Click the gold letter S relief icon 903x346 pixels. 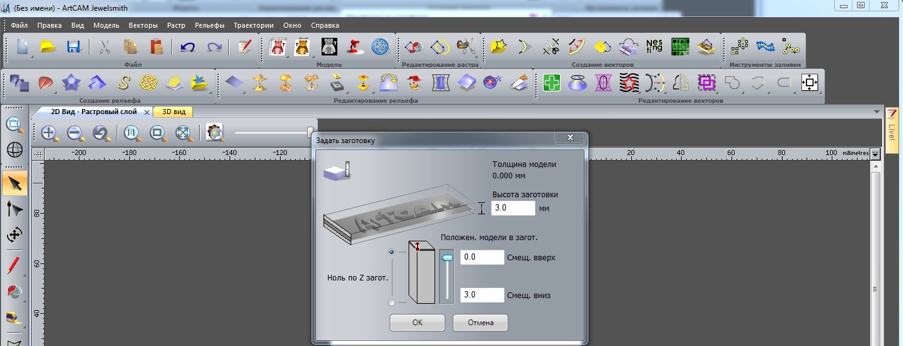click(x=124, y=83)
